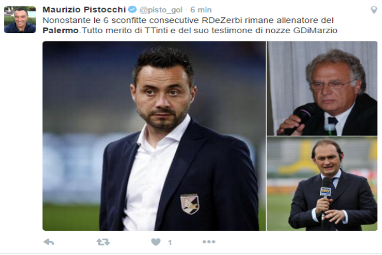The height and width of the screenshot is (255, 382).
Task: Click the location pin icon
Action: pos(374,10)
